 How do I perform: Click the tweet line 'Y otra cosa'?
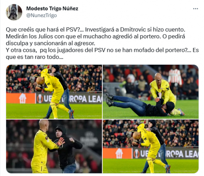102,54
